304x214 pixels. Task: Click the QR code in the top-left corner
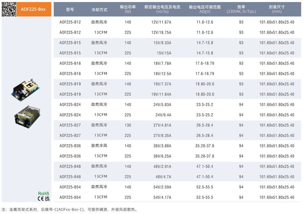9,9
